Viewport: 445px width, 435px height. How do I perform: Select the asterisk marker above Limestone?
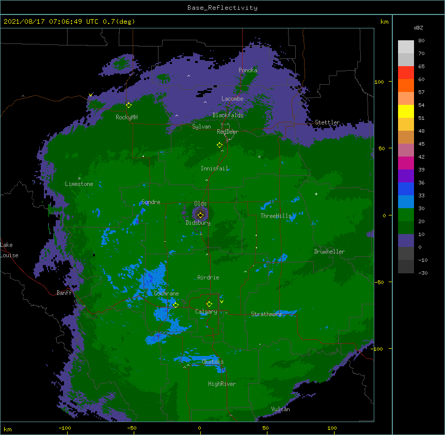pos(79,179)
